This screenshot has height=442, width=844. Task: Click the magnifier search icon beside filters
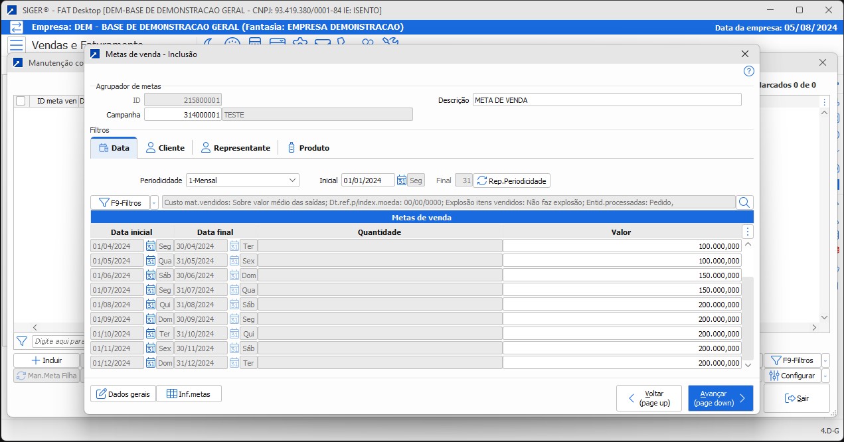tap(744, 202)
